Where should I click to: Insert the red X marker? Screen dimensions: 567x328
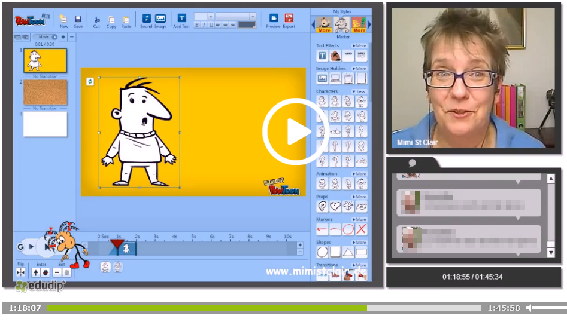361,229
